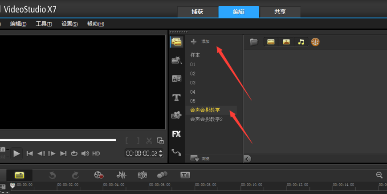Open the 帮助(H) menu
The height and width of the screenshot is (194, 387).
(x=95, y=24)
